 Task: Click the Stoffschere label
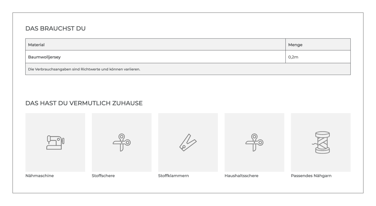[103, 176]
